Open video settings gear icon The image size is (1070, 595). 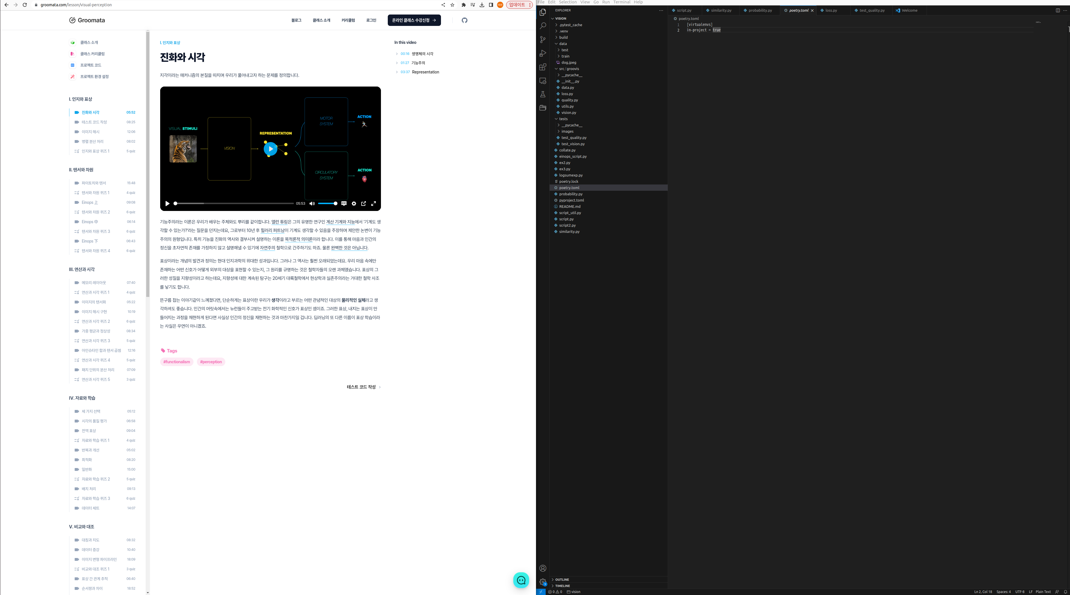[x=353, y=204]
